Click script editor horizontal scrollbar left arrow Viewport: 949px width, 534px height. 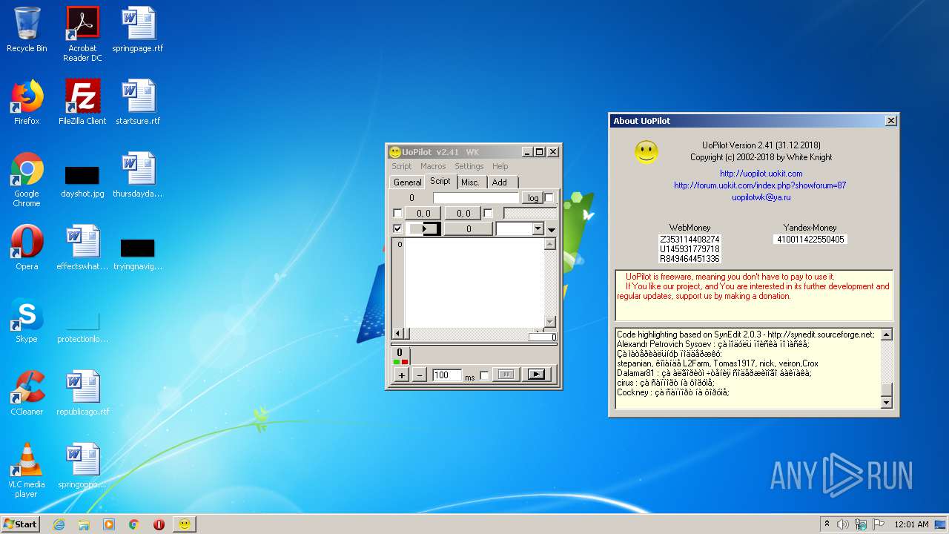point(397,334)
